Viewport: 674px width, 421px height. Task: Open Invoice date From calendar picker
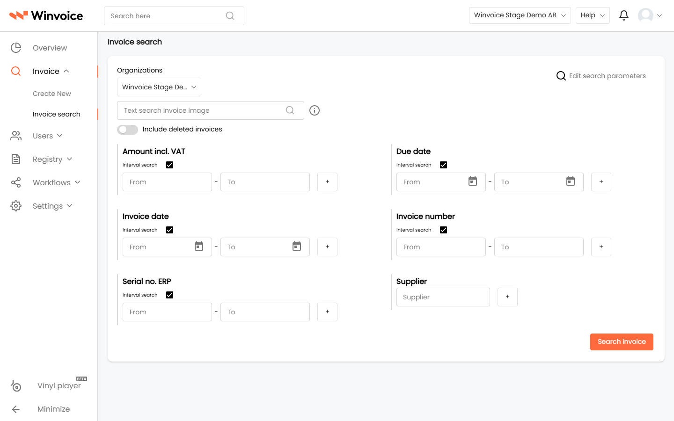[x=199, y=247]
